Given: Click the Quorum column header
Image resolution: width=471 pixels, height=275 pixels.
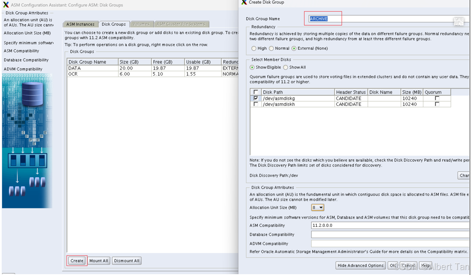Looking at the screenshot, I should pyautogui.click(x=437, y=92).
